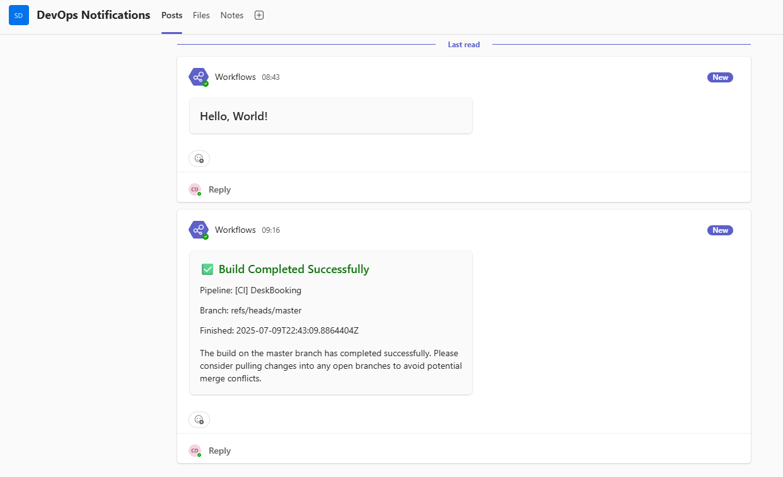Click the DevOps Notifications channel title

click(93, 15)
